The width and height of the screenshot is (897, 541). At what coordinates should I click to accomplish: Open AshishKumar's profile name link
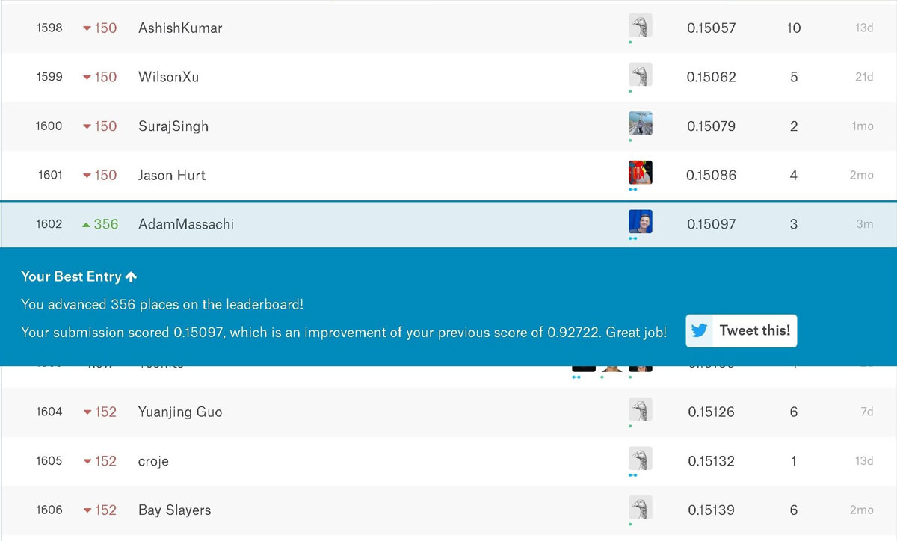[180, 28]
